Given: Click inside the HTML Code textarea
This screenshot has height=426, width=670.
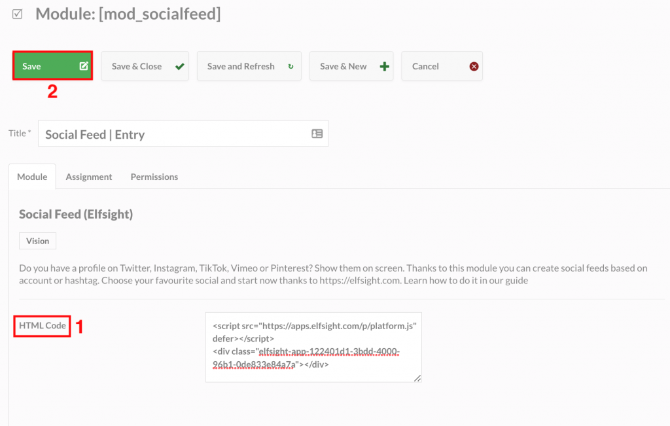Looking at the screenshot, I should pos(313,347).
